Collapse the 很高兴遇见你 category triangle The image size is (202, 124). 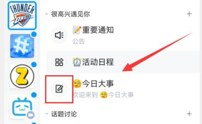[46, 14]
